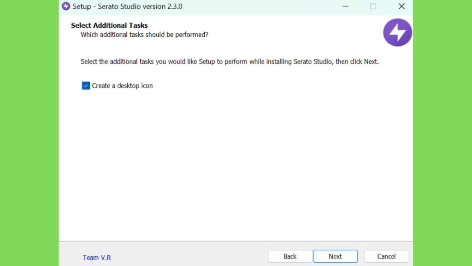Close the setup window with the X

tap(401, 6)
